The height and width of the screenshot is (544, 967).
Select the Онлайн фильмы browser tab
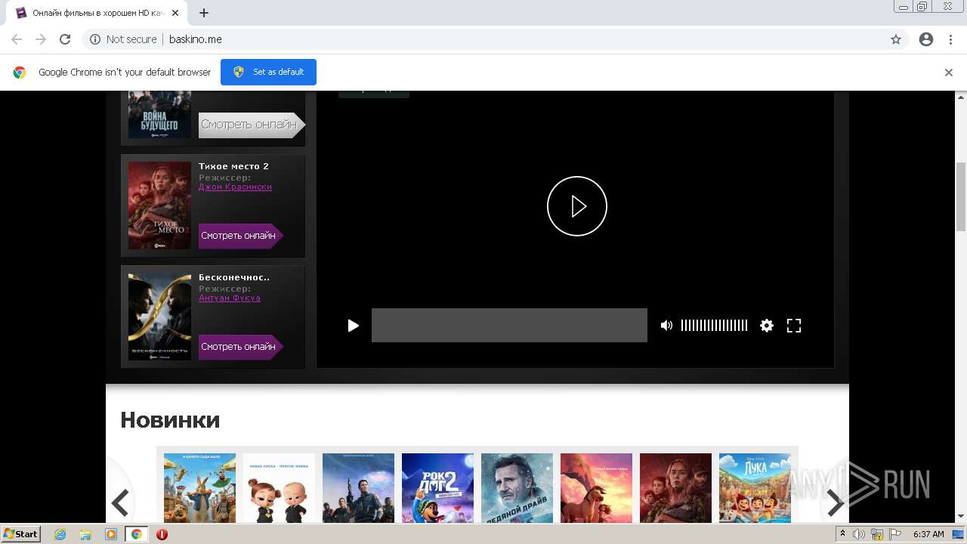coord(98,13)
